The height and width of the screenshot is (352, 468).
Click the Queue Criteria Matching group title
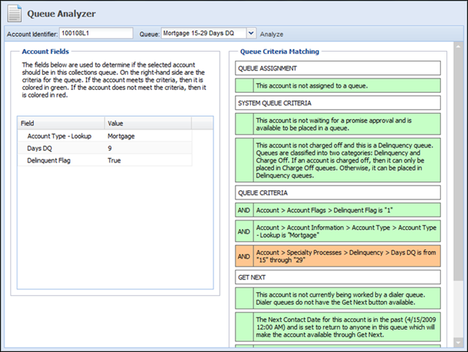tap(279, 52)
